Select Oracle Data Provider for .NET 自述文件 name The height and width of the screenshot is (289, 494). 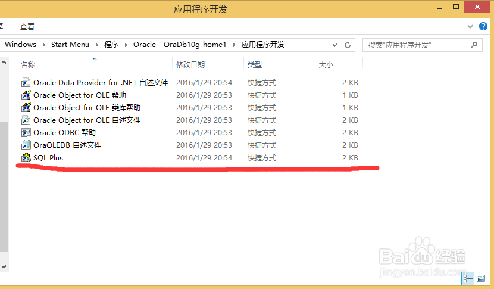pos(101,83)
